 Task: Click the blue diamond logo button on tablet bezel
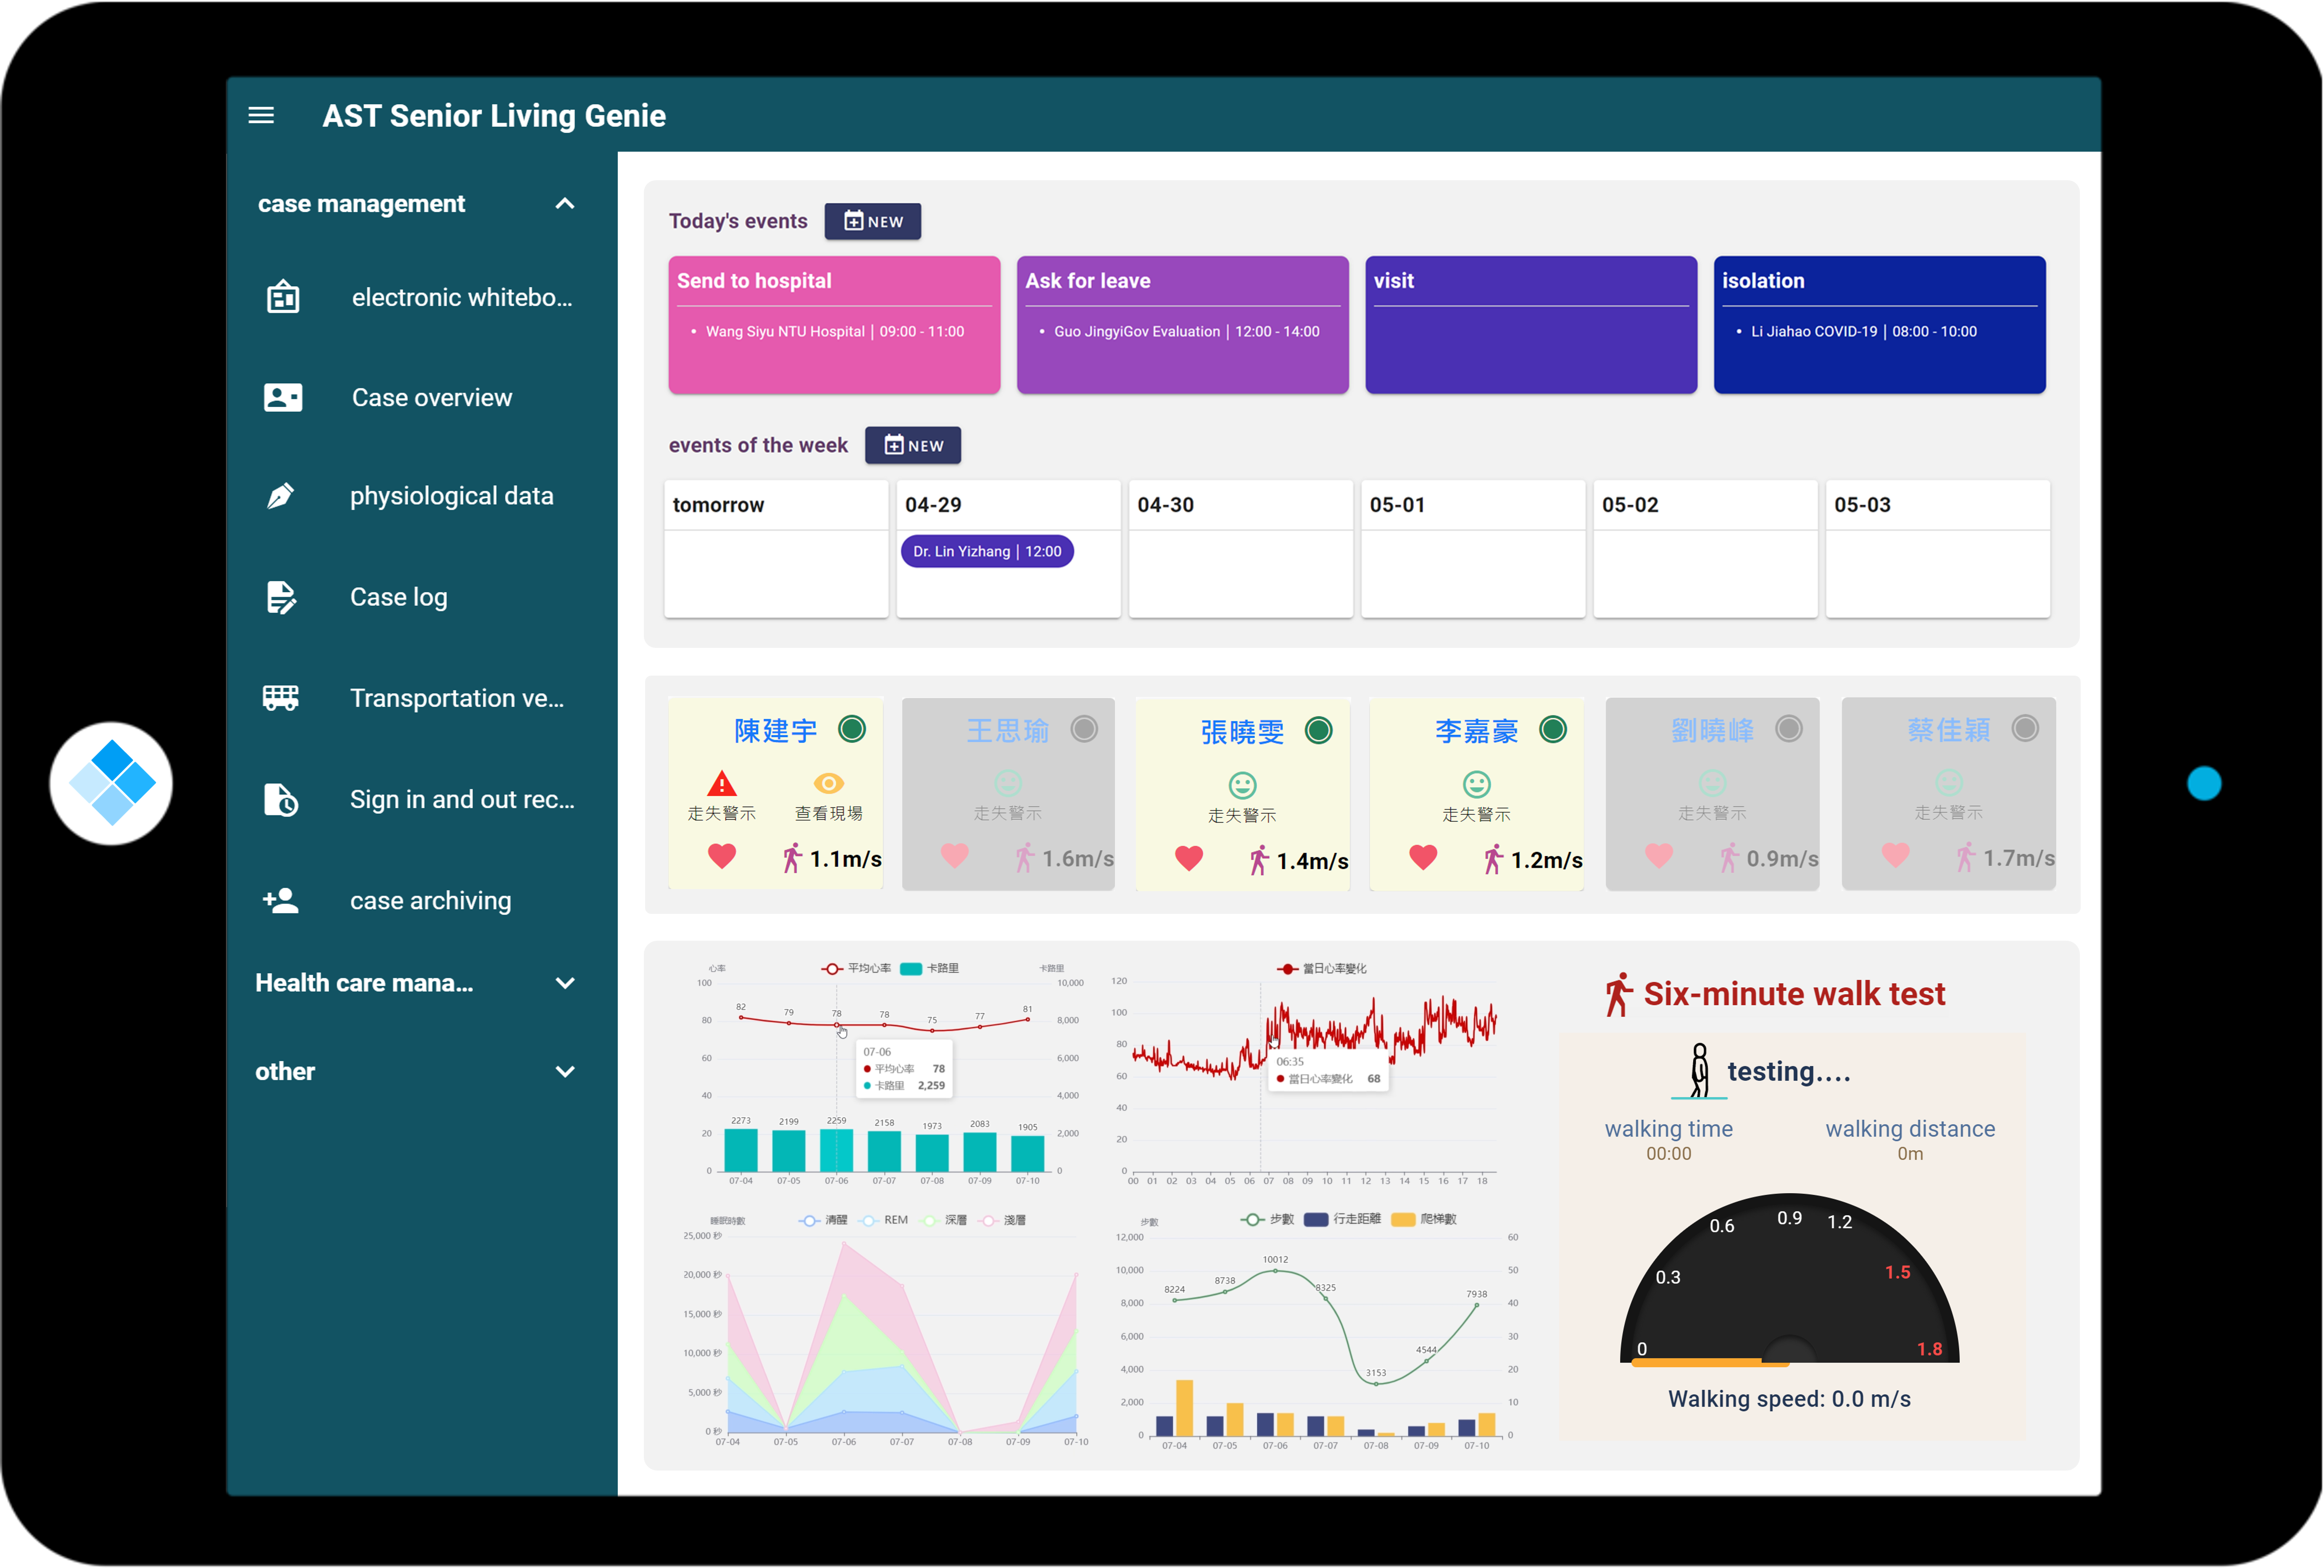click(111, 784)
